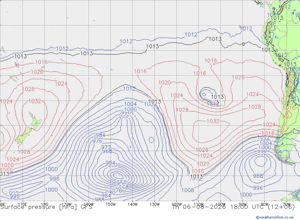This screenshot has width=300, height=220.
Task: Click the weatheronline.co.uk copyright link
Action: point(275,217)
